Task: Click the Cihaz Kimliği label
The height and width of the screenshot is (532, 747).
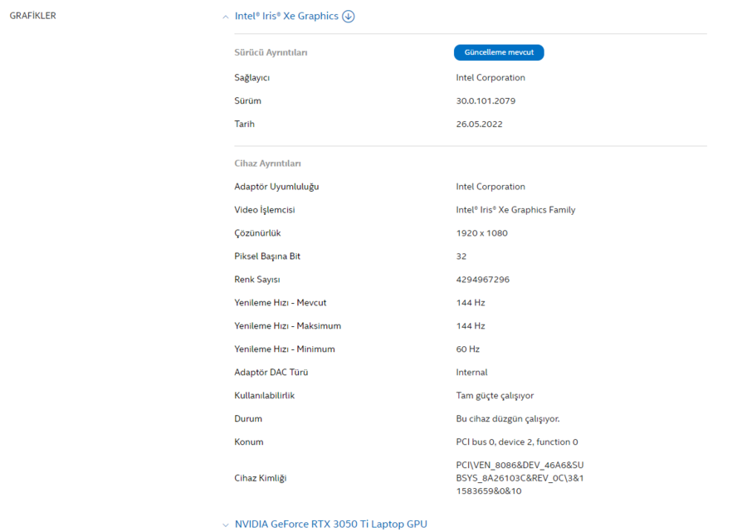Action: (260, 478)
